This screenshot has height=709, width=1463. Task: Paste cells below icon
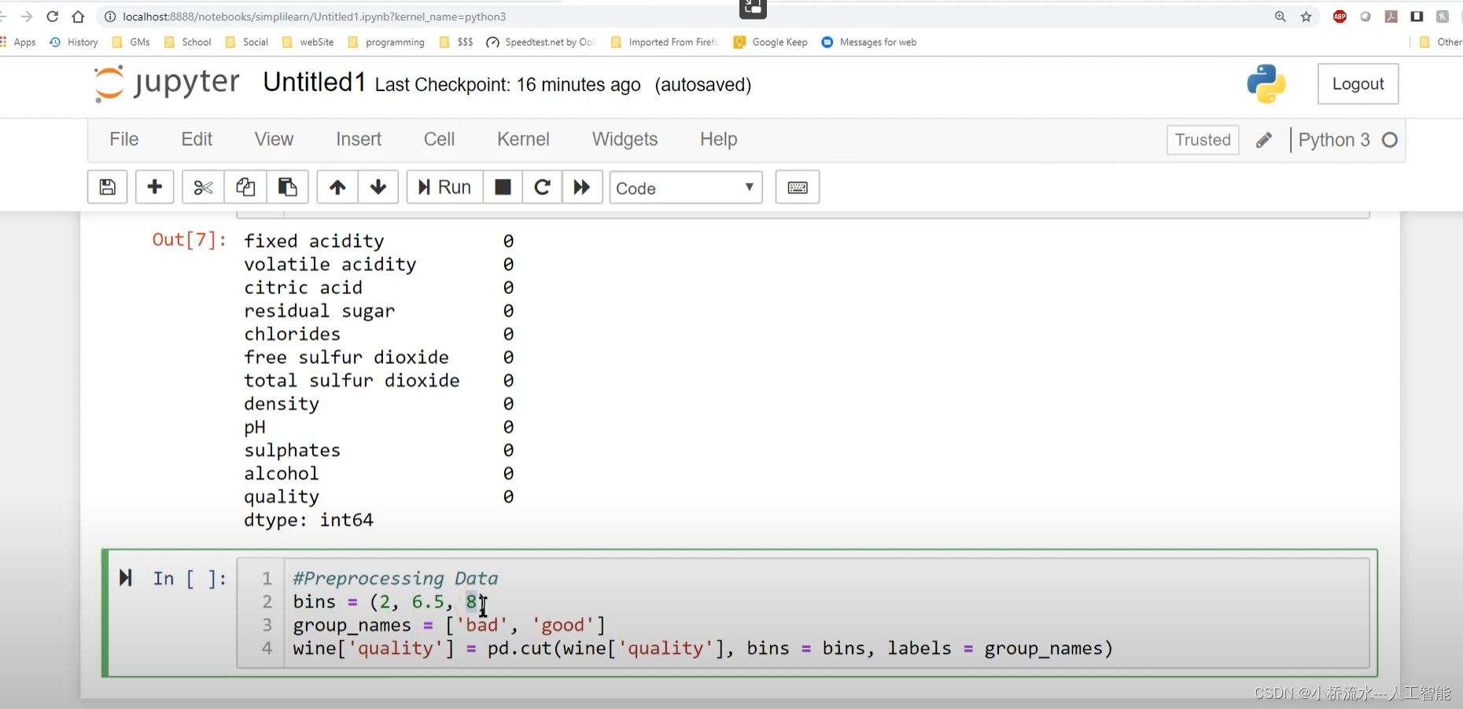coord(287,187)
